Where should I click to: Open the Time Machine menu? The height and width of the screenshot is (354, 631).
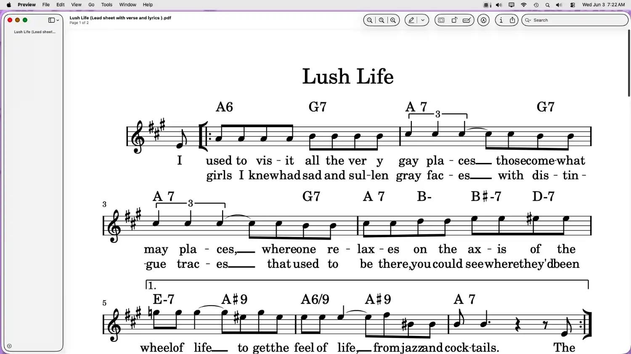coord(536,5)
